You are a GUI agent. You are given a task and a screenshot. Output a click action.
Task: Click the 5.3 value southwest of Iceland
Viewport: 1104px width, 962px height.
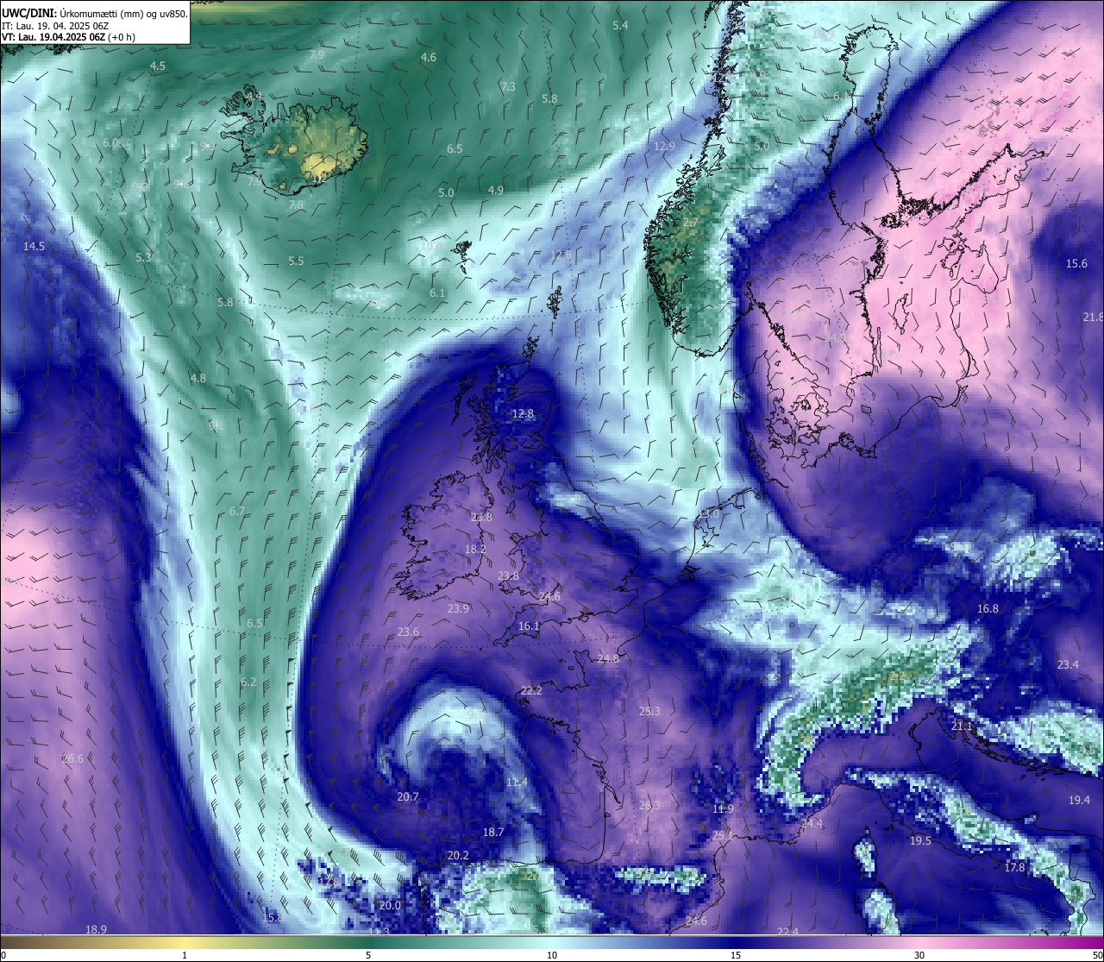coord(143,257)
